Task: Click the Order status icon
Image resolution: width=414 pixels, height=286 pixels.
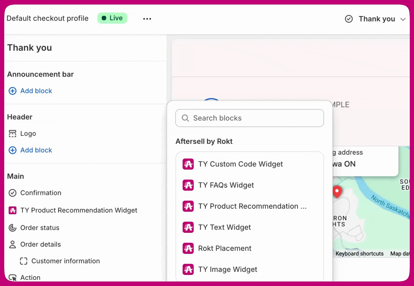Action: 12,228
